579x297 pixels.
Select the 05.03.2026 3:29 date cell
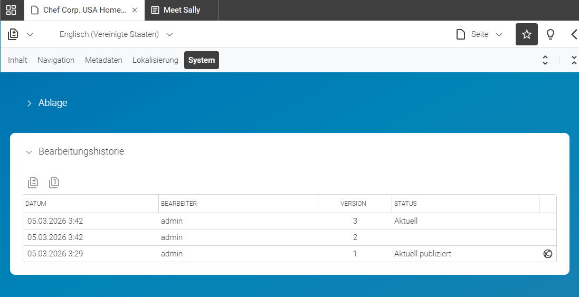[x=91, y=254]
